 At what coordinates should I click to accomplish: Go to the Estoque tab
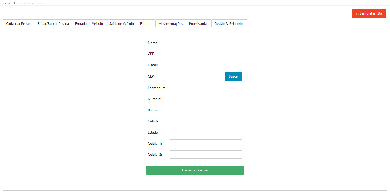click(x=146, y=24)
